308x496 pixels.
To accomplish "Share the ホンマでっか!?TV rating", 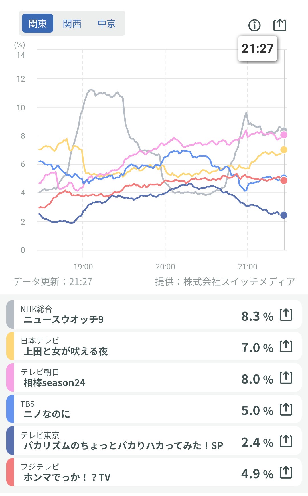I will [x=286, y=472].
